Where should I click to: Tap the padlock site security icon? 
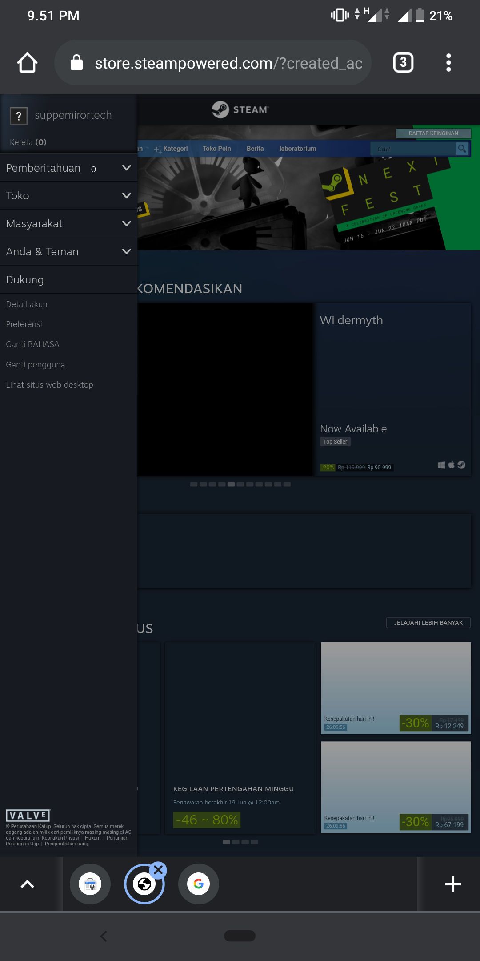tap(76, 63)
